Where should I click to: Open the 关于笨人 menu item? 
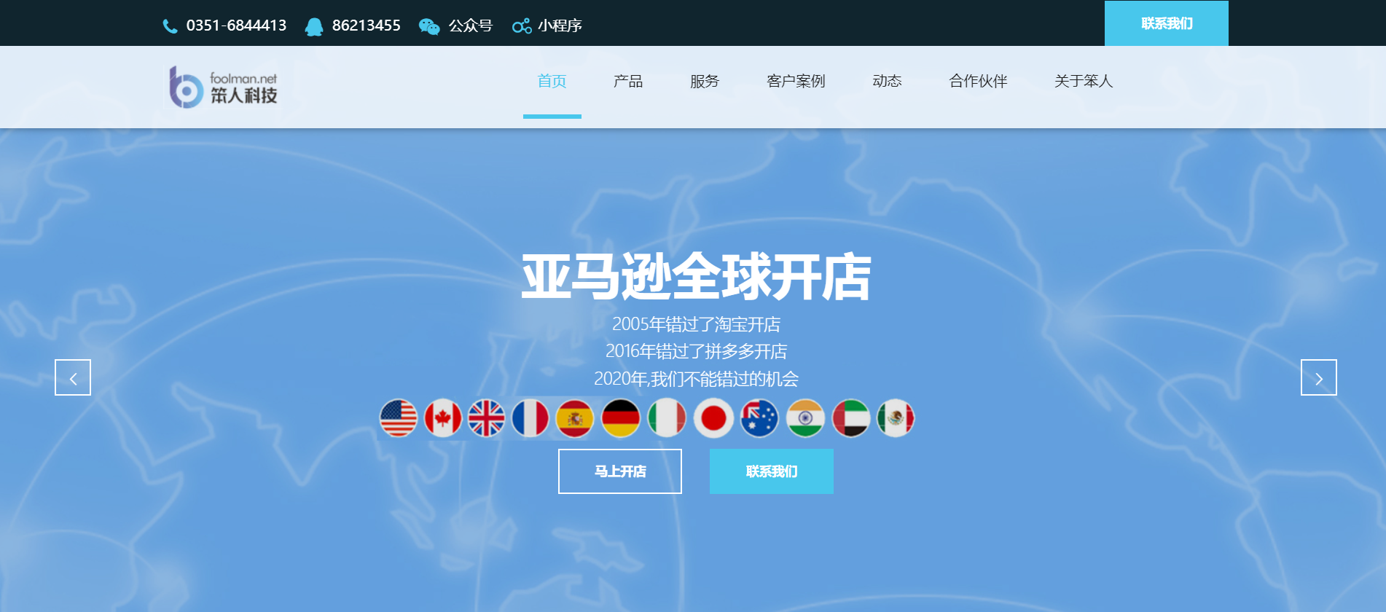(1084, 81)
